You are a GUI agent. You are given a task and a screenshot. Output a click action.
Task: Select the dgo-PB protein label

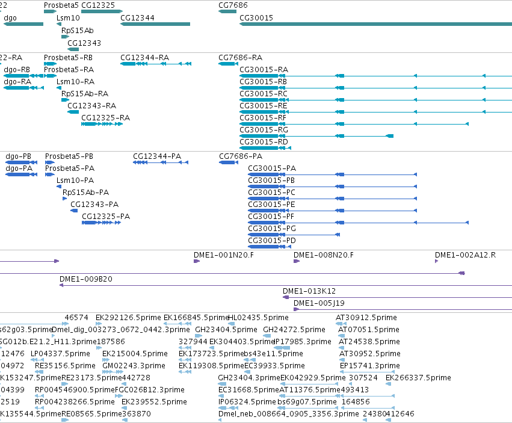tap(18, 156)
